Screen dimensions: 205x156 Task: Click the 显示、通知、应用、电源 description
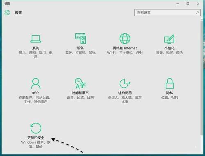pyautogui.click(x=36, y=55)
